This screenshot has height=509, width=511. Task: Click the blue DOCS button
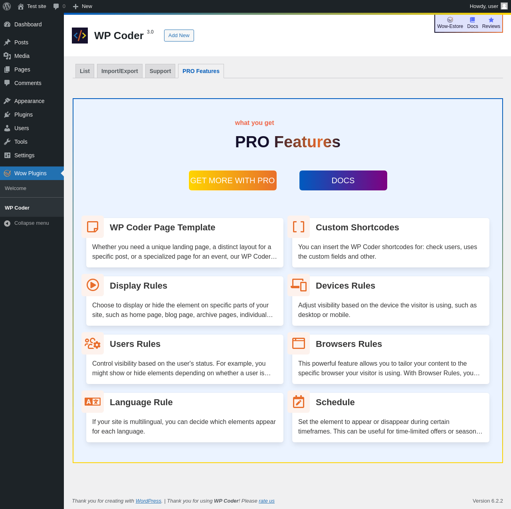click(343, 180)
